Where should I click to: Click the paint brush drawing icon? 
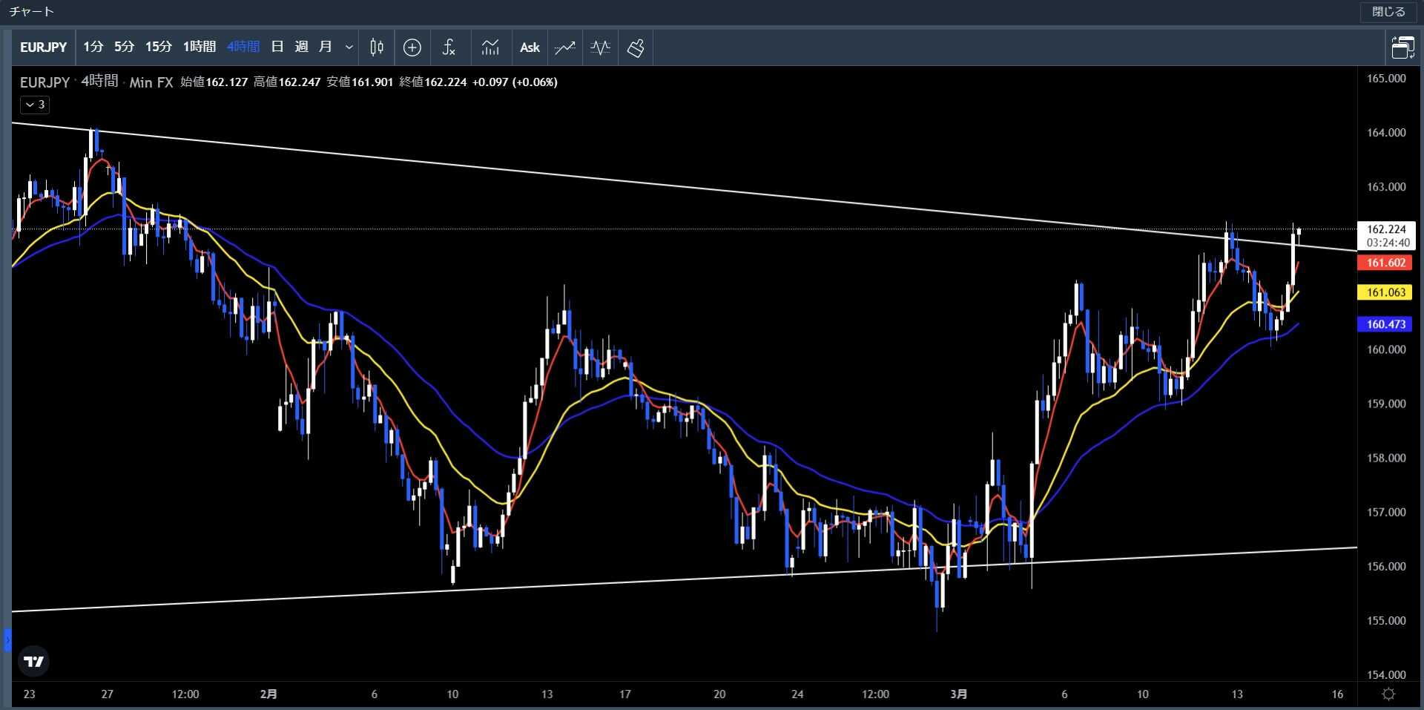pos(636,47)
